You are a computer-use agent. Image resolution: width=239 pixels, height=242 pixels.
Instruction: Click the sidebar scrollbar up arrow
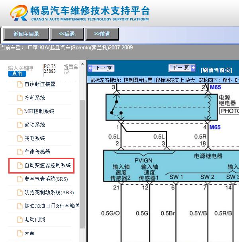(82, 64)
